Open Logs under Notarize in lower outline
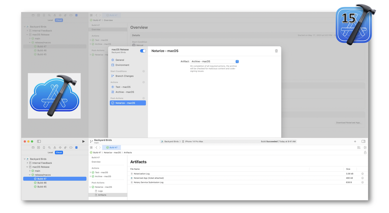389x213 pixels. pyautogui.click(x=100, y=191)
